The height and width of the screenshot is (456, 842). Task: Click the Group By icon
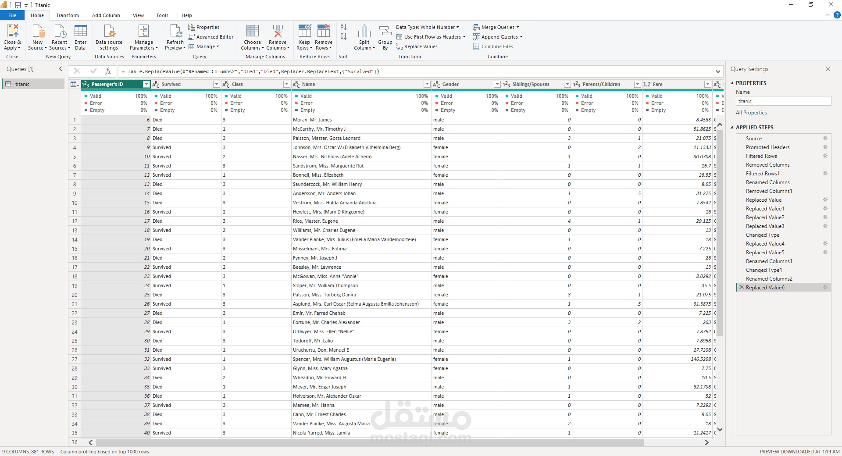pos(385,32)
